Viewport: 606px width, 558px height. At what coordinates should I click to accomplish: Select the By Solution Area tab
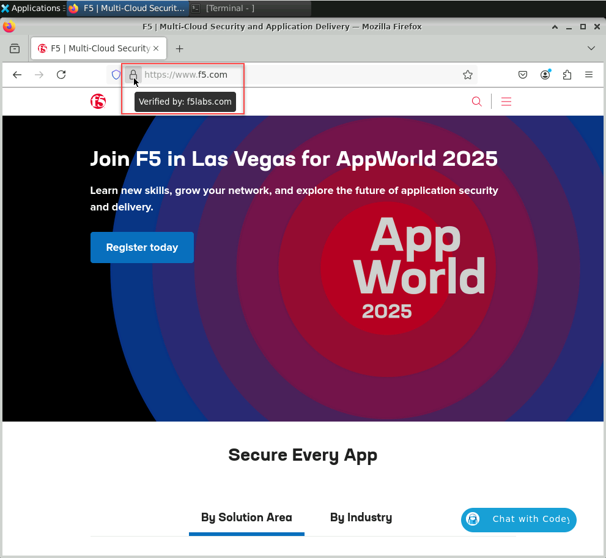coord(246,518)
